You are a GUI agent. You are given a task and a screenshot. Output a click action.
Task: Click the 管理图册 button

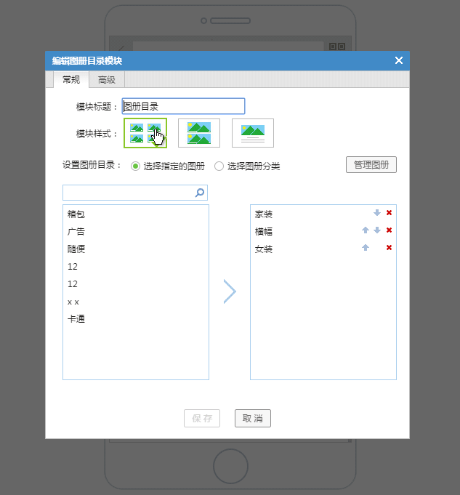(371, 164)
